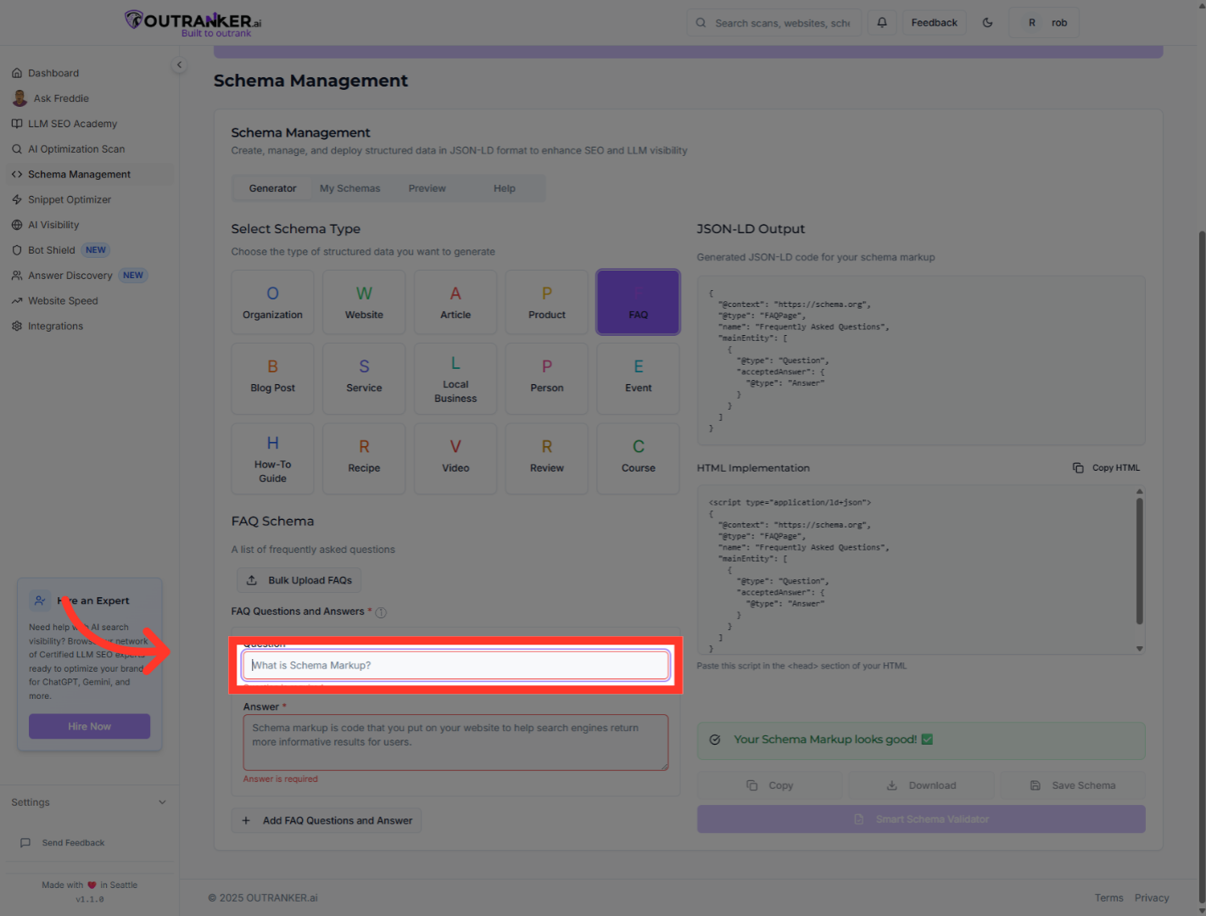Click the Download schema button
This screenshot has width=1206, height=916.
coord(921,785)
